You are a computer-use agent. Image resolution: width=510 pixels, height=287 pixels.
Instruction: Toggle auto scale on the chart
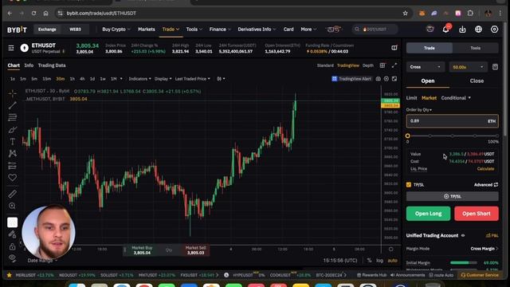click(x=393, y=261)
